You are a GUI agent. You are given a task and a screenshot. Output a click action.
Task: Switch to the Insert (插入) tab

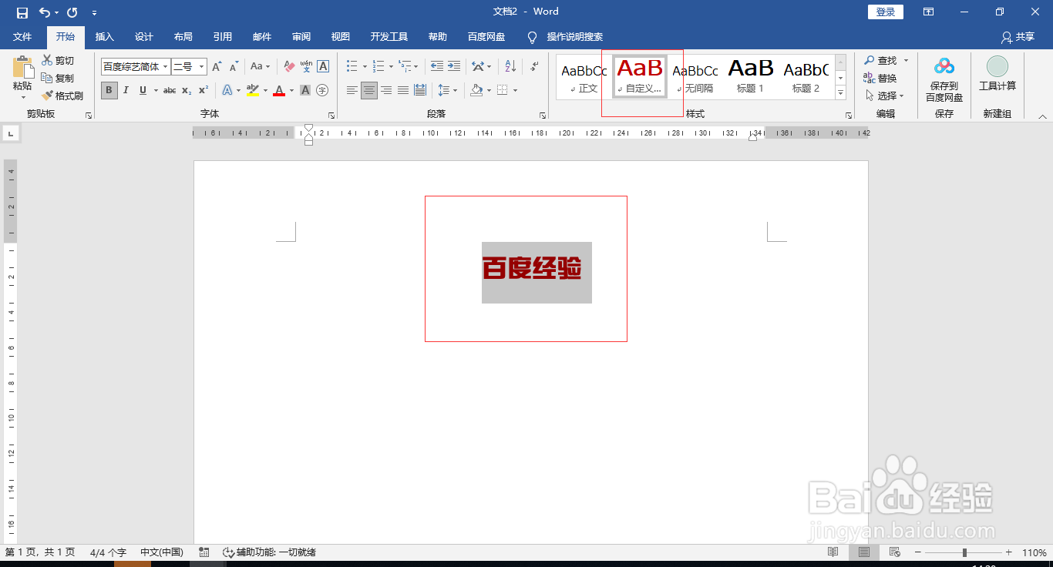pyautogui.click(x=105, y=37)
